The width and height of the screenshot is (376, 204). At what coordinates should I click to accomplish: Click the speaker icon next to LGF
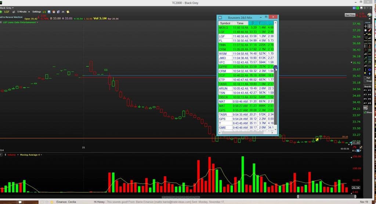pos(14,12)
